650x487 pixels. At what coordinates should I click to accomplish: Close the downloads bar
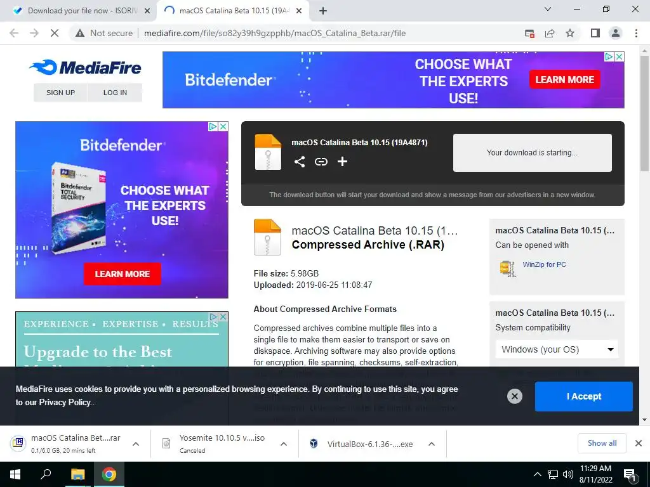639,443
